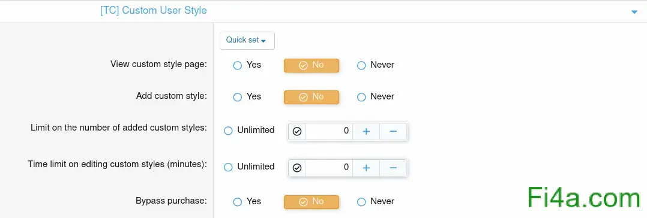Select Yes for Add custom style
The image size is (647, 218).
click(247, 97)
